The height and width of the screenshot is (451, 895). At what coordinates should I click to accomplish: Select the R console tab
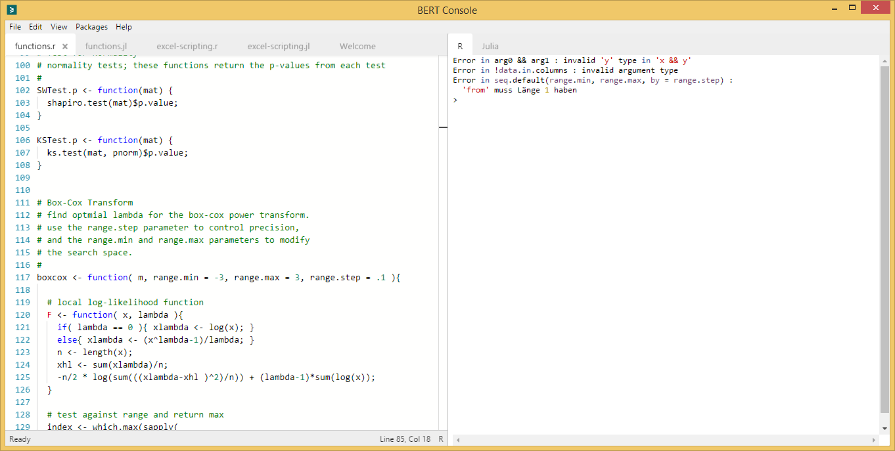[460, 46]
